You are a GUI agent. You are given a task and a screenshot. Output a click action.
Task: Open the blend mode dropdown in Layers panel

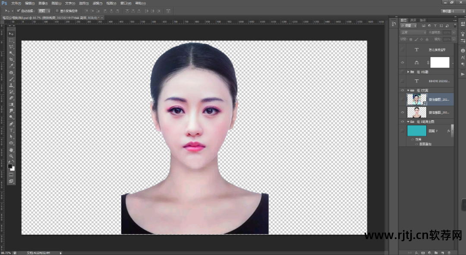tap(413, 32)
